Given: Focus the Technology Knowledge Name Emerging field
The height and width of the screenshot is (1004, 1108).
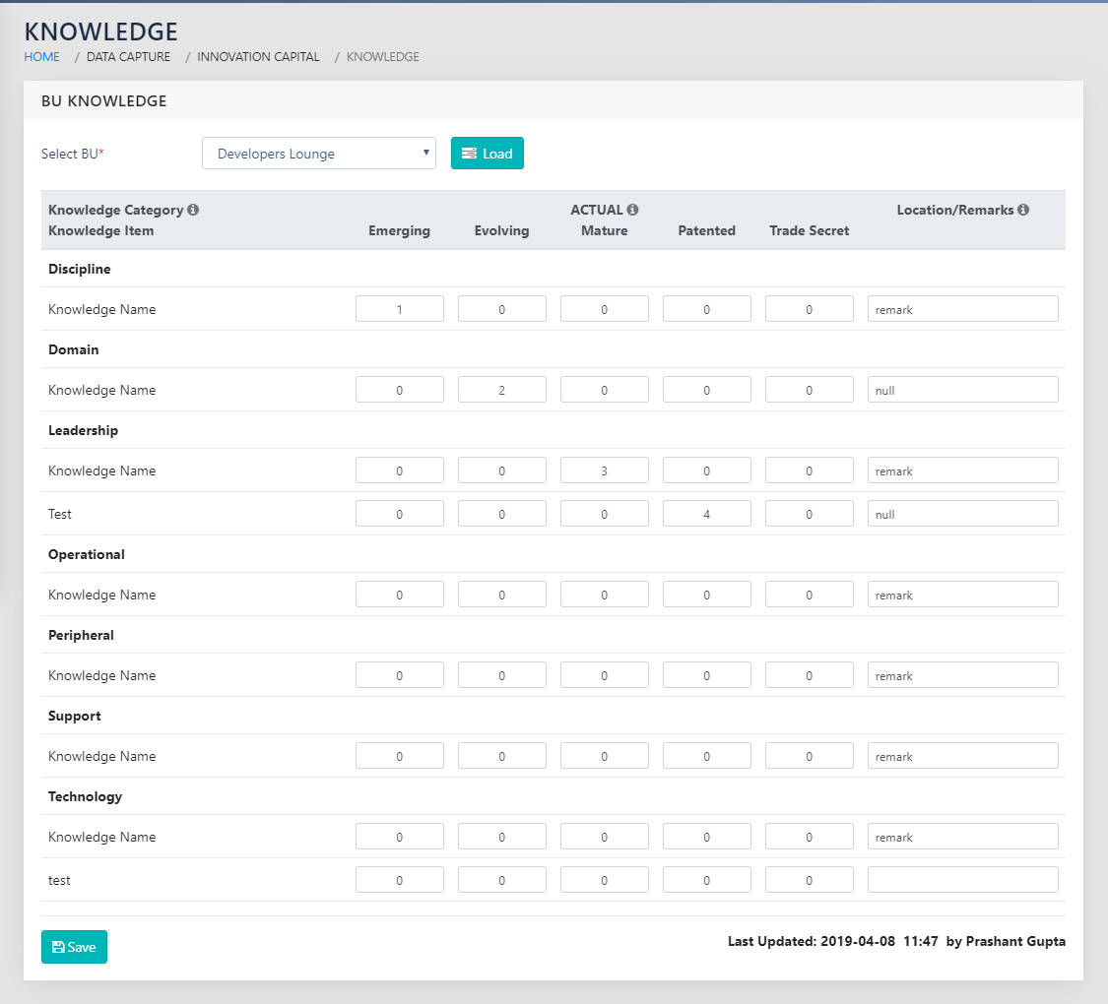Looking at the screenshot, I should (x=399, y=837).
